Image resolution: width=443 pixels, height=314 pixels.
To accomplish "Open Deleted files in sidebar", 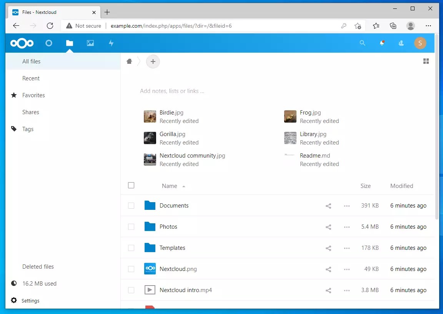I will (x=63, y=267).
